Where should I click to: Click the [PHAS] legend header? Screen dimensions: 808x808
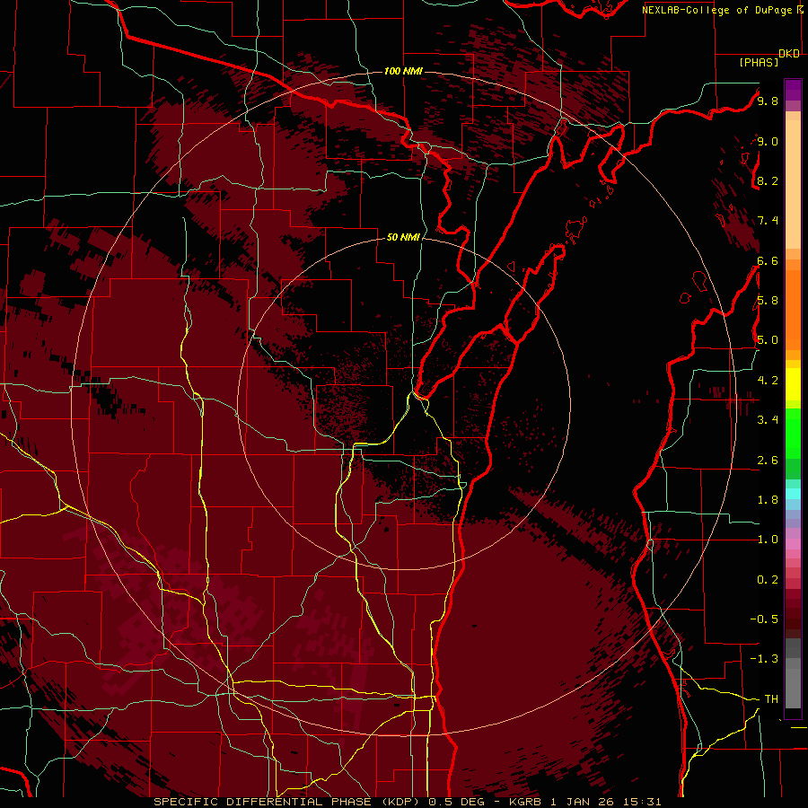[759, 63]
